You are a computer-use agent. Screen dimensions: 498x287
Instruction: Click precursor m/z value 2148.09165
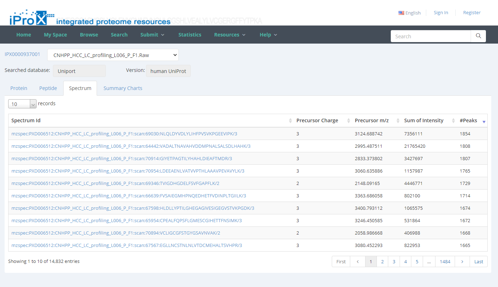pyautogui.click(x=367, y=184)
